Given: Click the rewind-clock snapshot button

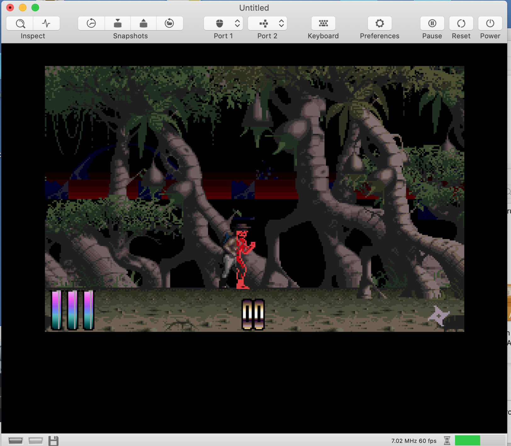Looking at the screenshot, I should pos(91,24).
